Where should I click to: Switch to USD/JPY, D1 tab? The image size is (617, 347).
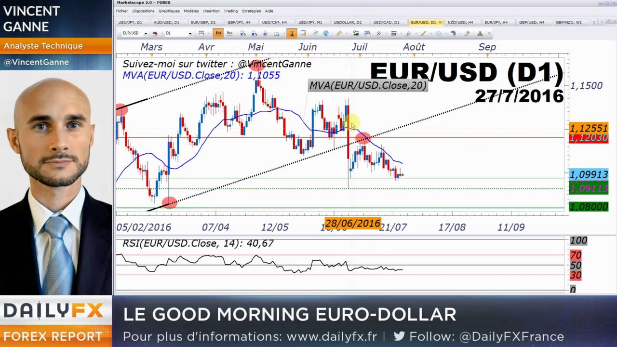(130, 22)
